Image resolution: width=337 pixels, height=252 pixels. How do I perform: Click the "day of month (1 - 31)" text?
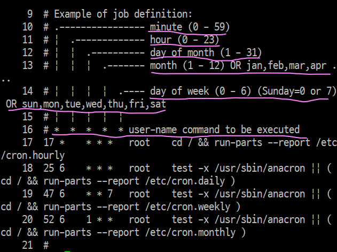(206, 53)
